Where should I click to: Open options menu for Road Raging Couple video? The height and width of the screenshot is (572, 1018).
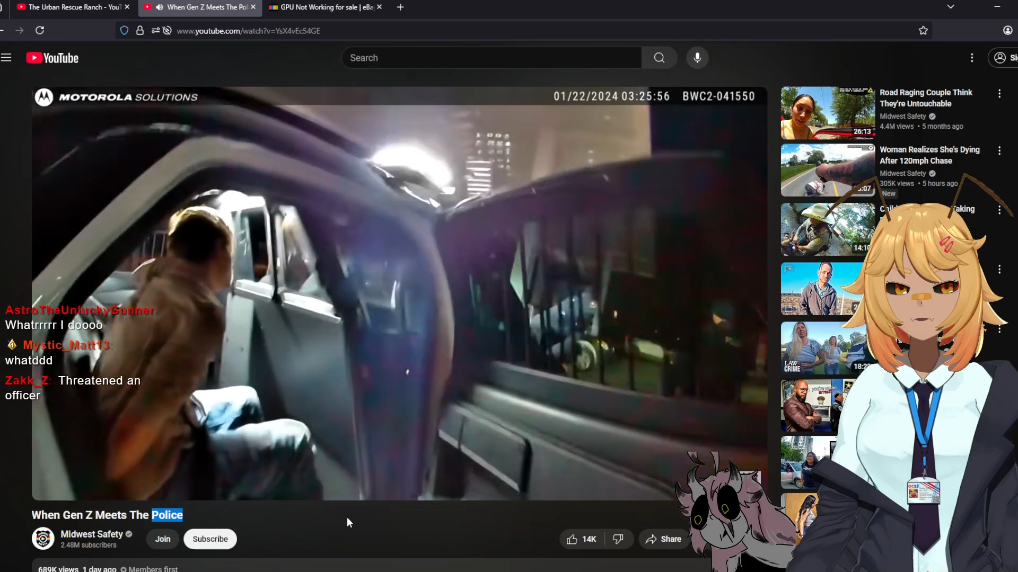tap(999, 94)
